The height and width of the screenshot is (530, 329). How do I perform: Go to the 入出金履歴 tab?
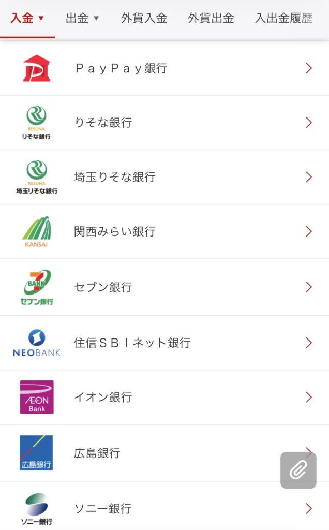coord(284,19)
